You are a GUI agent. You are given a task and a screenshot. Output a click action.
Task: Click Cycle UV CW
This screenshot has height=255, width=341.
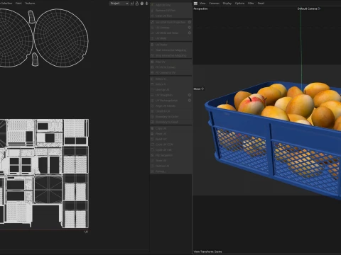(x=171, y=149)
